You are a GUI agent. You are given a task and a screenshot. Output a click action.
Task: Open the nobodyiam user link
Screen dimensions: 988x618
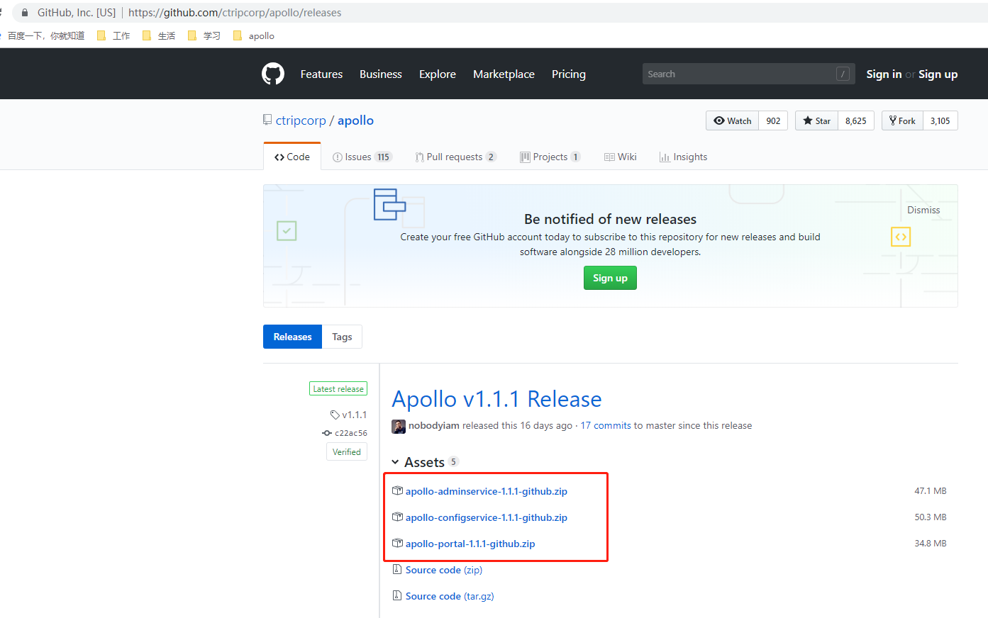434,425
